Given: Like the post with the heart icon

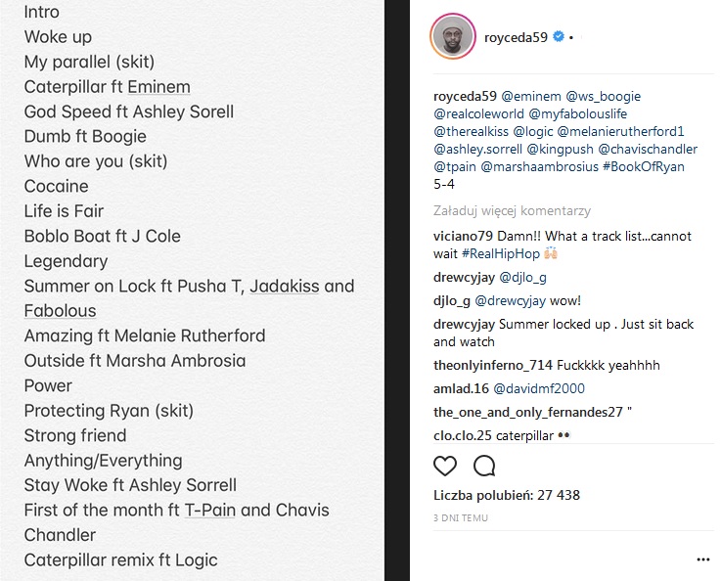Looking at the screenshot, I should 445,466.
